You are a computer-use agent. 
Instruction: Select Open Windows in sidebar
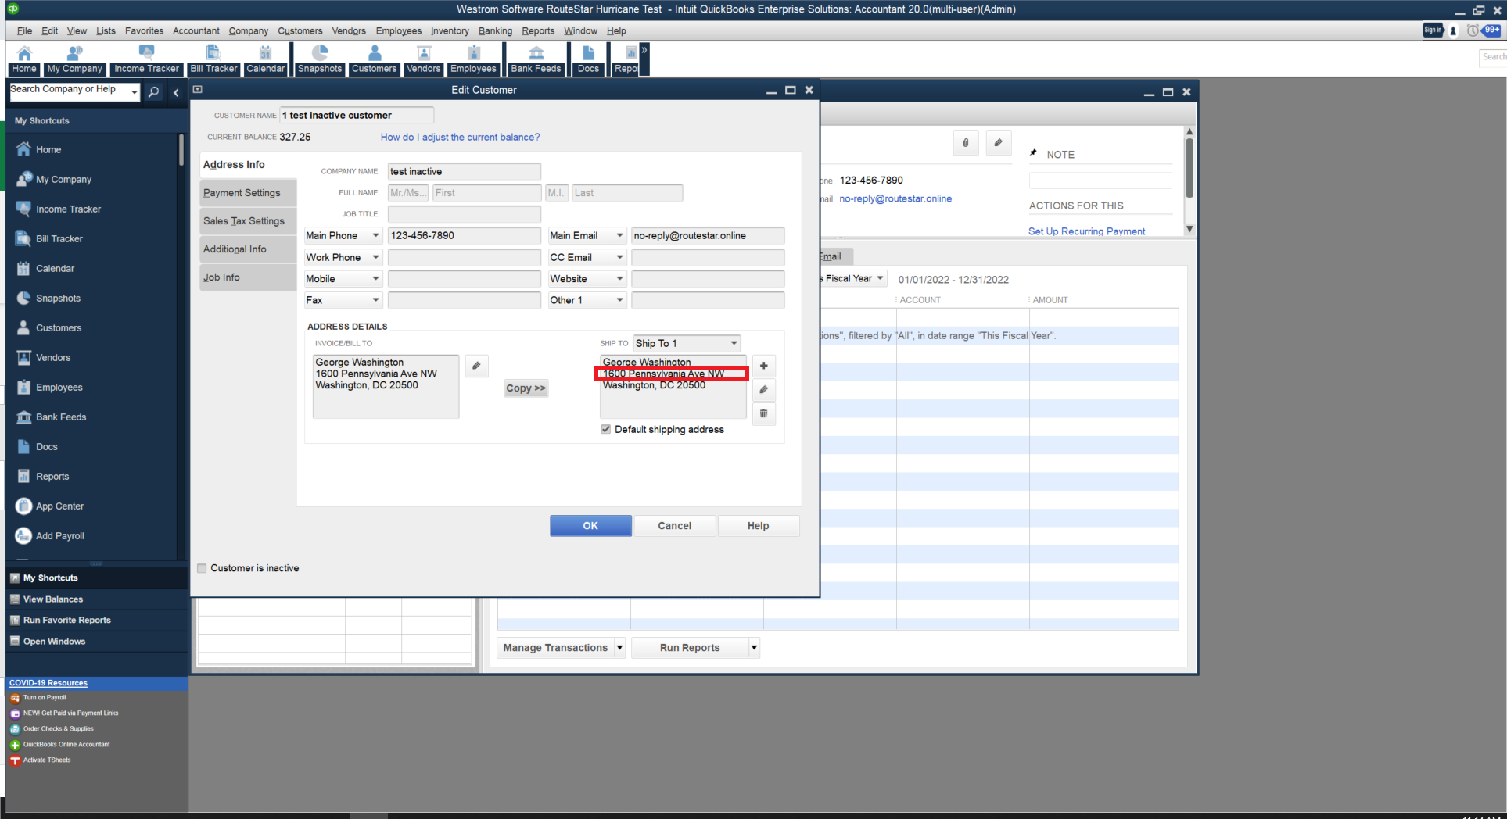95,642
